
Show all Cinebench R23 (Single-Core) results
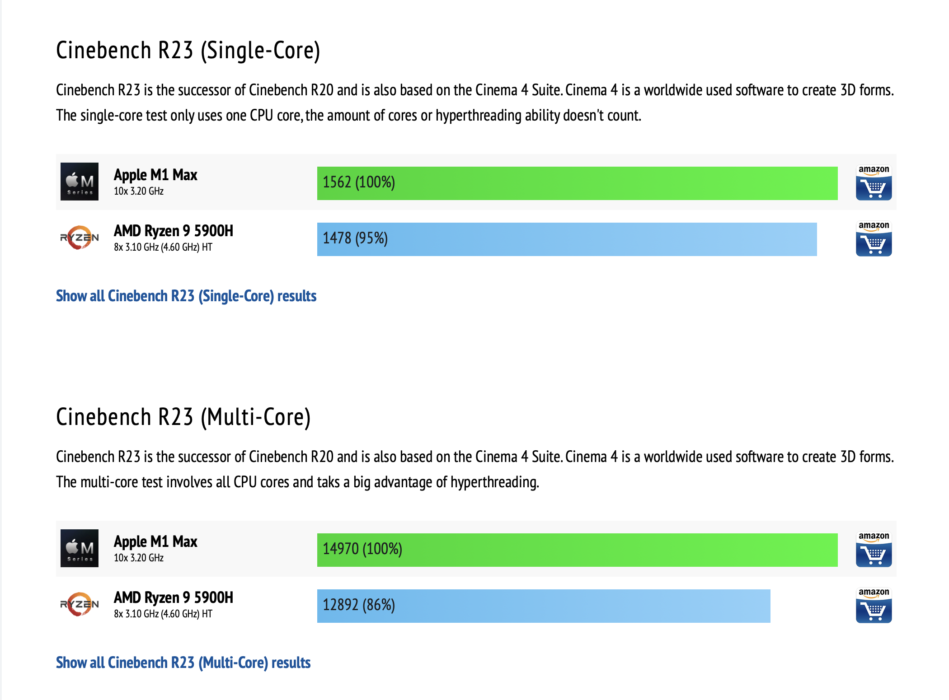(186, 296)
